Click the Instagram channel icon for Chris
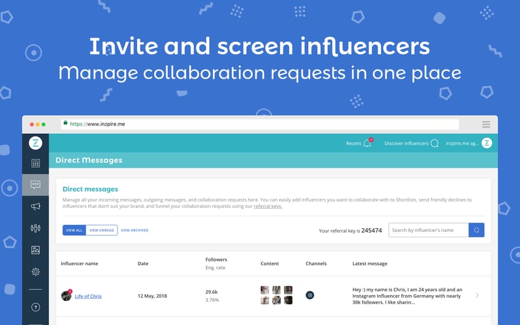The image size is (520, 325). [310, 295]
